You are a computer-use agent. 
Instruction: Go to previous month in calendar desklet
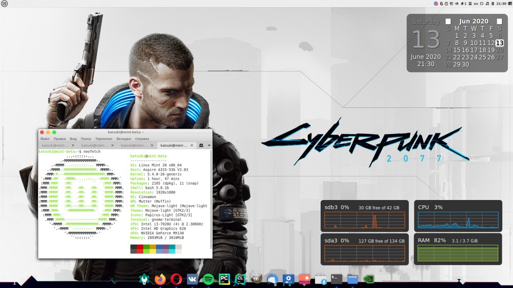tap(448, 21)
